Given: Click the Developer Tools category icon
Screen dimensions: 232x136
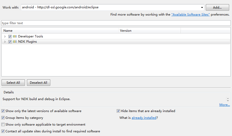Looking at the screenshot, I should 15,36.
